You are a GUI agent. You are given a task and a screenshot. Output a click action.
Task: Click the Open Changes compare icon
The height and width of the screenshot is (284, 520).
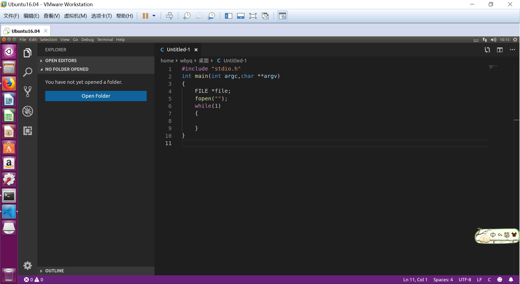487,50
